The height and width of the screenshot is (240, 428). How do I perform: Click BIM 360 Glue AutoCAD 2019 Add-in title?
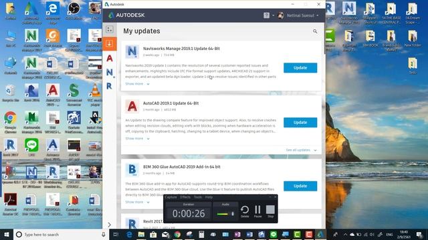tap(182, 167)
